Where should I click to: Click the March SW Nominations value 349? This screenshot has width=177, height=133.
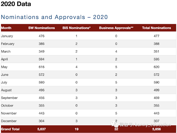[x=41, y=51]
